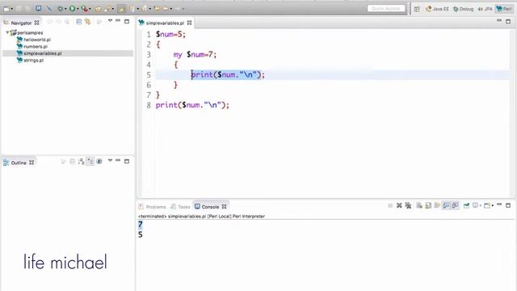The height and width of the screenshot is (291, 517).
Task: Toggle Show Console When Standard Out Changes
Action: tap(446, 205)
